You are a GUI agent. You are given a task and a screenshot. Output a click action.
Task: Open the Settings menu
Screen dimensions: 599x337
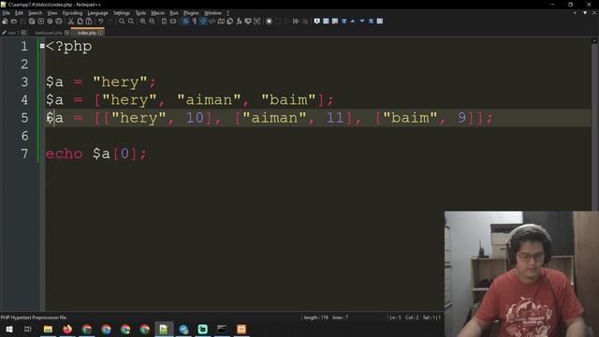tap(122, 13)
